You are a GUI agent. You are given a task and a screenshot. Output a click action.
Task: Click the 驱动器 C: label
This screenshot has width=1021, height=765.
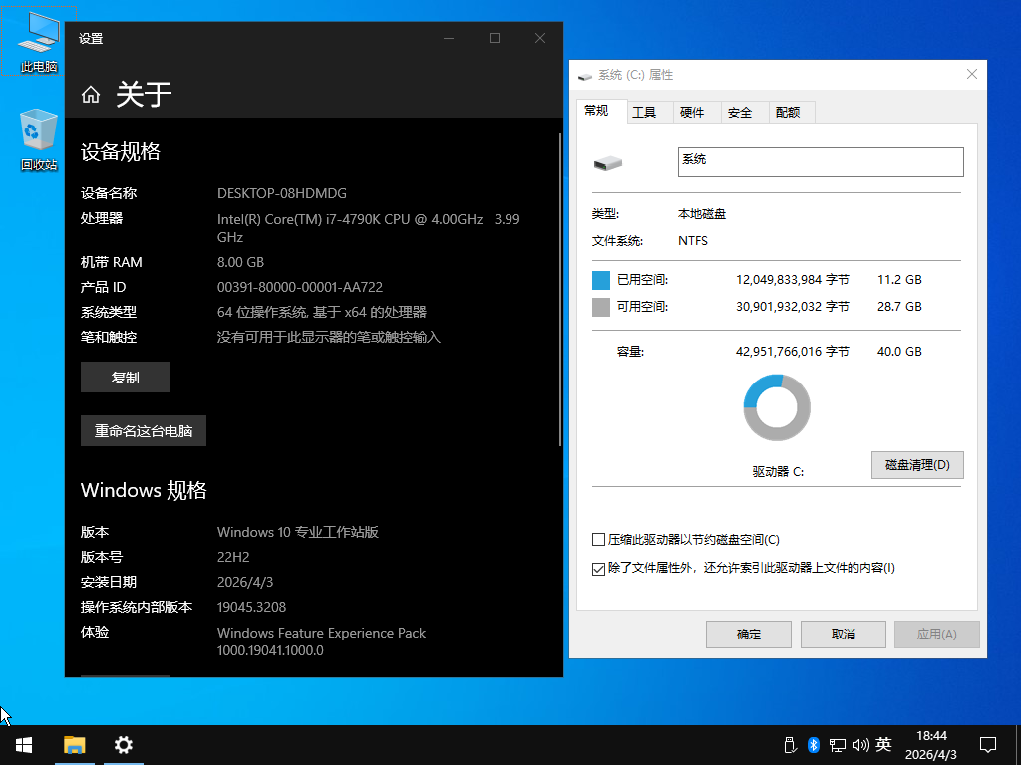778,471
